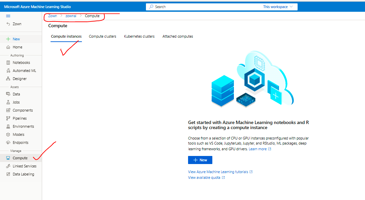The image size is (365, 200).
Task: Click the cloud compute illustration
Action: [x=252, y=79]
